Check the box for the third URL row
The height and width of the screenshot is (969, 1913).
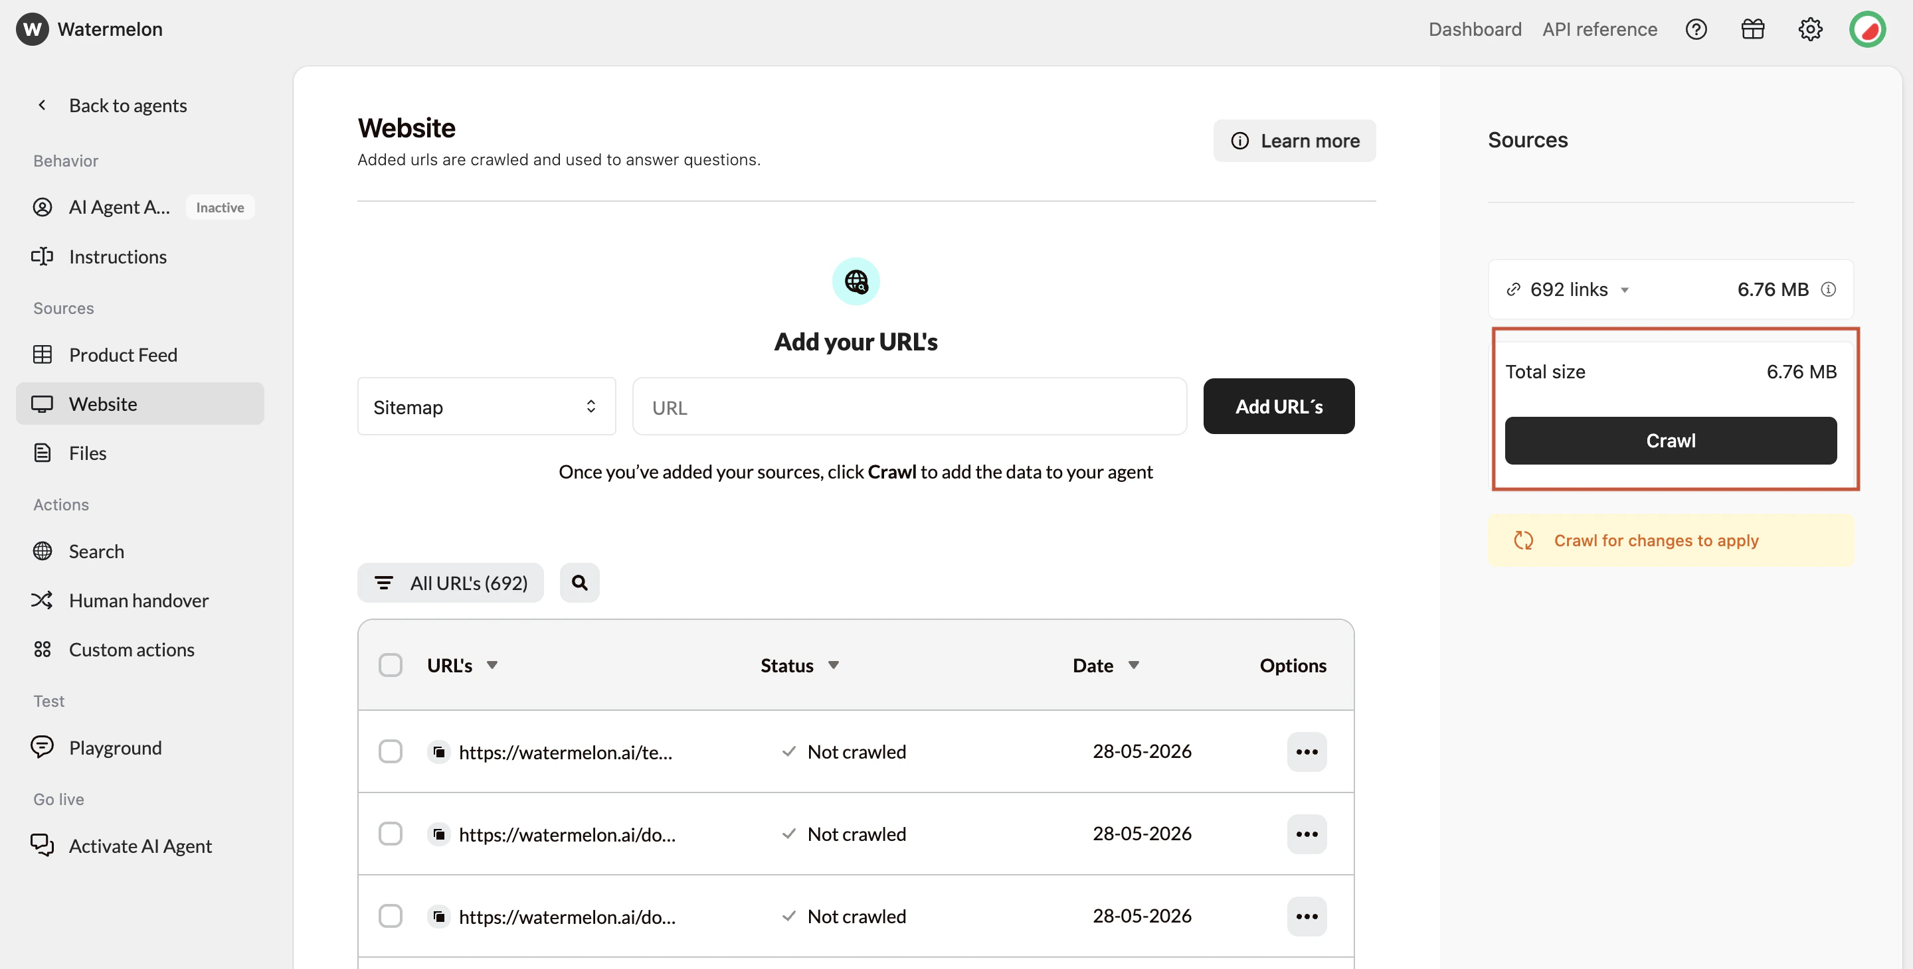(391, 917)
